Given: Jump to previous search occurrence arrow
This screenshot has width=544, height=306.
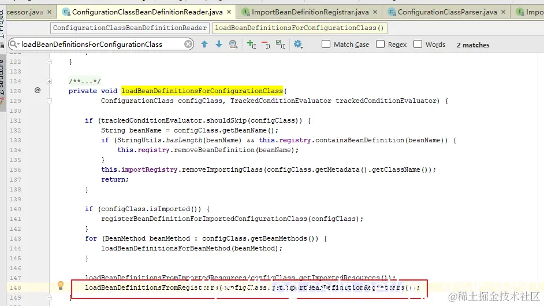Looking at the screenshot, I should pyautogui.click(x=204, y=45).
